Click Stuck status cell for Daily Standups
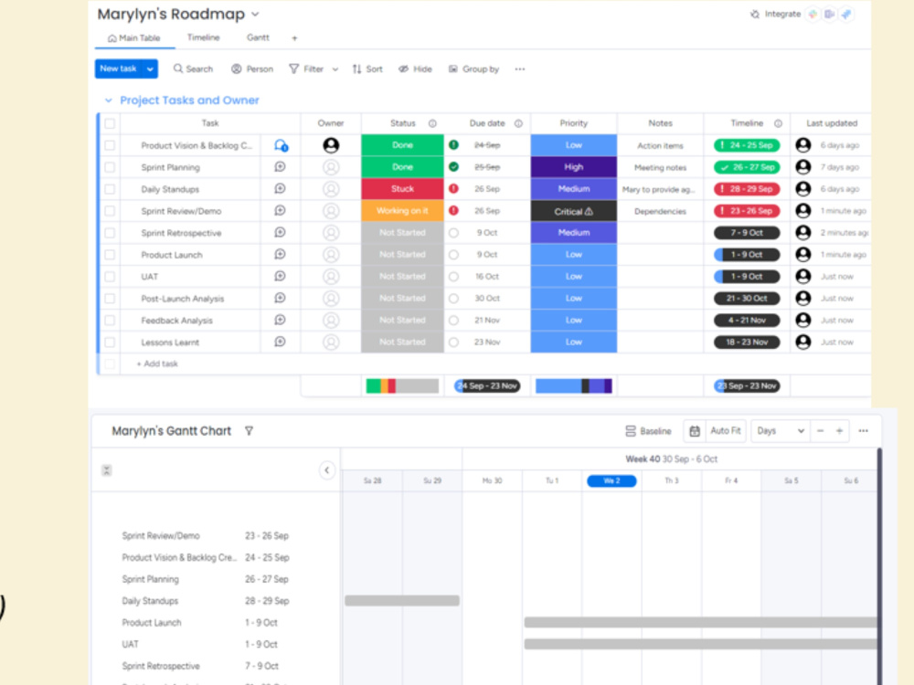The height and width of the screenshot is (685, 914). point(402,189)
